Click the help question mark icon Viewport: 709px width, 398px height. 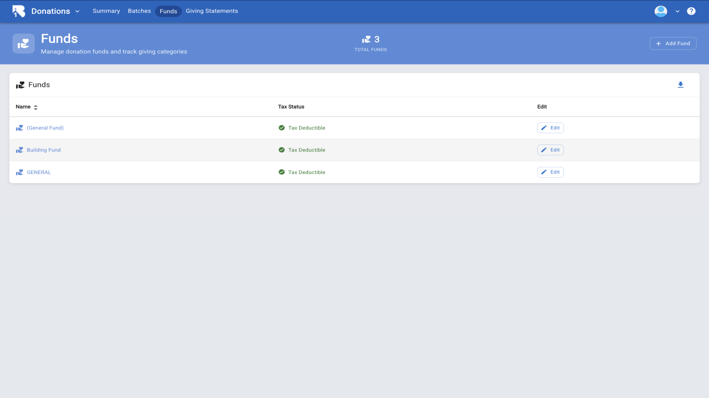click(x=691, y=11)
